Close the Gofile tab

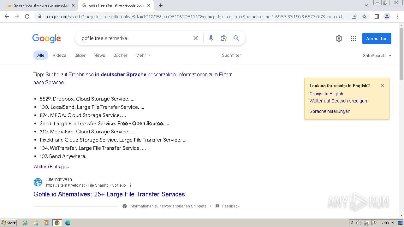point(73,5)
